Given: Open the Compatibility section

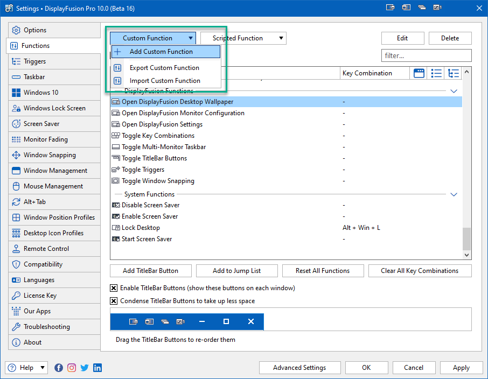Looking at the screenshot, I should (54, 264).
